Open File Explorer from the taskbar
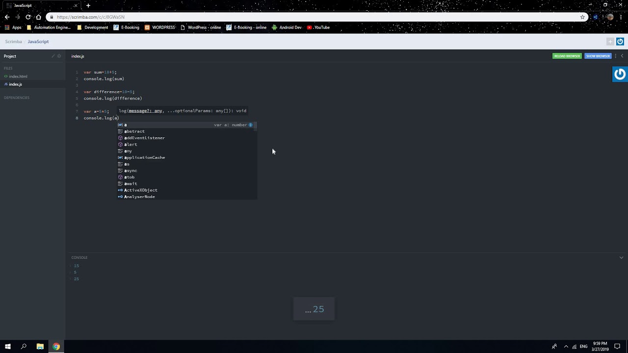The image size is (628, 353). tap(40, 347)
